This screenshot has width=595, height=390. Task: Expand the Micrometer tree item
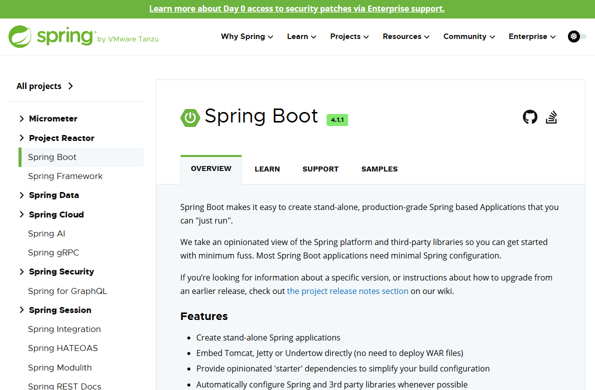tap(22, 118)
